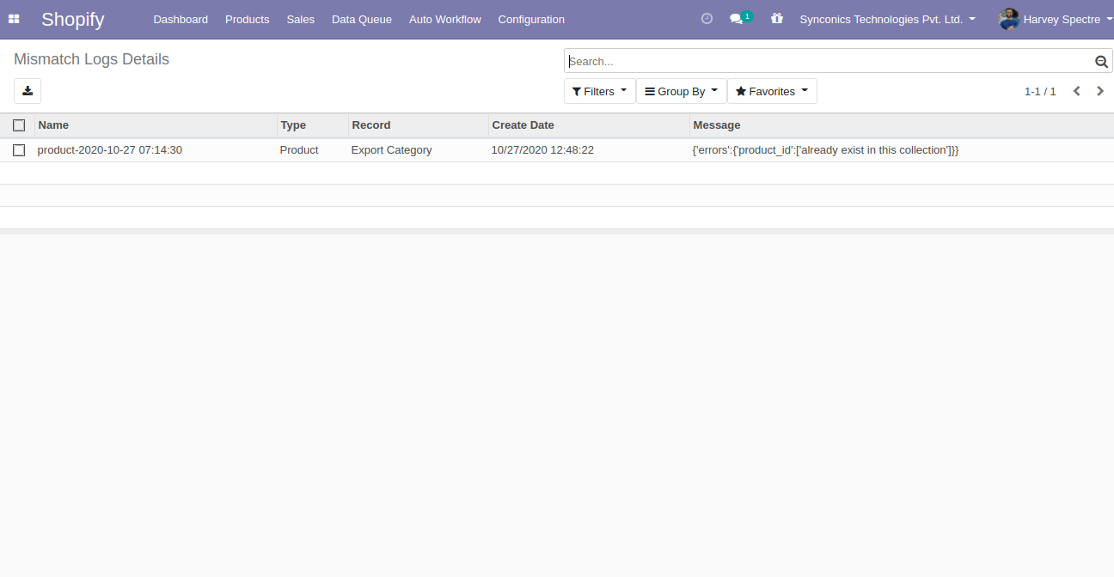Viewport: 1114px width, 577px height.
Task: Open the chat messages icon
Action: tap(737, 19)
